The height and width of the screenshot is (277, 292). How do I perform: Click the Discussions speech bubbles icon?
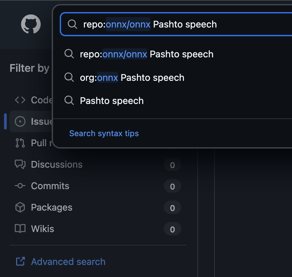tap(20, 164)
